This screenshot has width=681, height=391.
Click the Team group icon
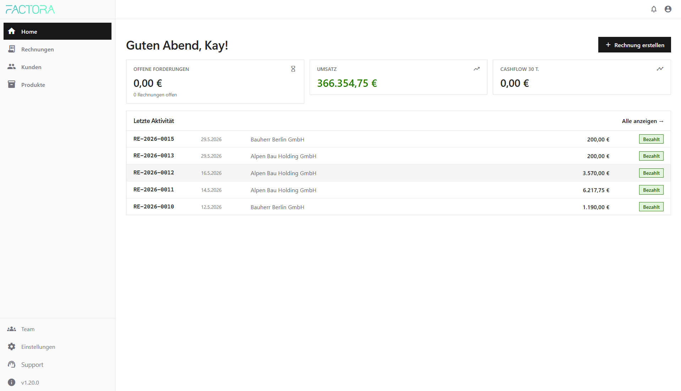pos(12,329)
